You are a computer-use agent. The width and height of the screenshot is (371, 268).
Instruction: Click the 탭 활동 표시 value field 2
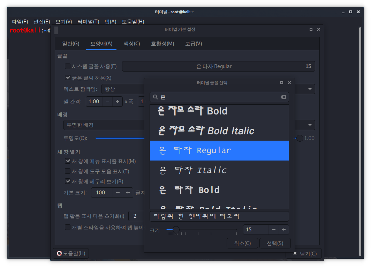[136, 216]
